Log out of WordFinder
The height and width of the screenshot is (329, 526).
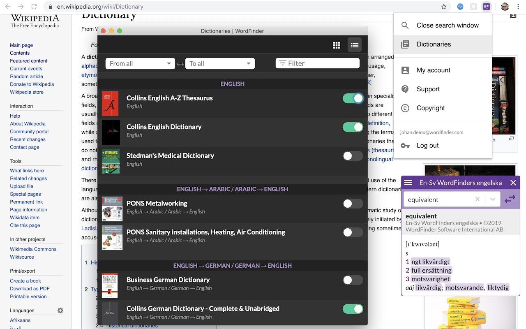(x=443, y=145)
